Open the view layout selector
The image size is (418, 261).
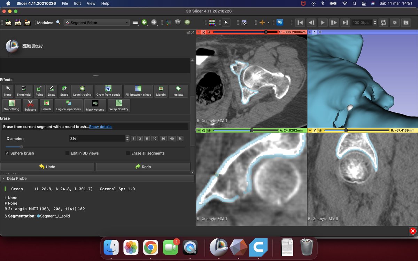coord(212,23)
